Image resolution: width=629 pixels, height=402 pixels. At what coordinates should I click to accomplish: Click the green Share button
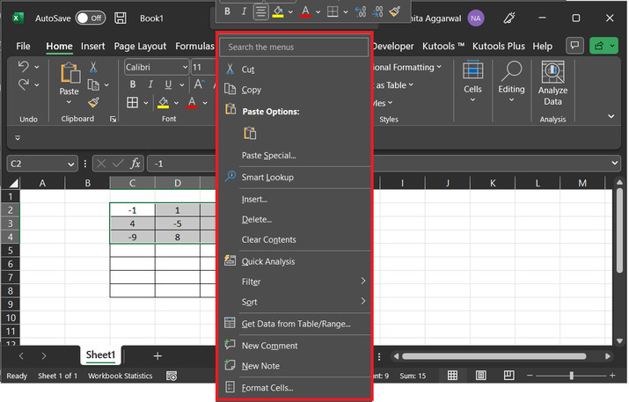tap(603, 46)
